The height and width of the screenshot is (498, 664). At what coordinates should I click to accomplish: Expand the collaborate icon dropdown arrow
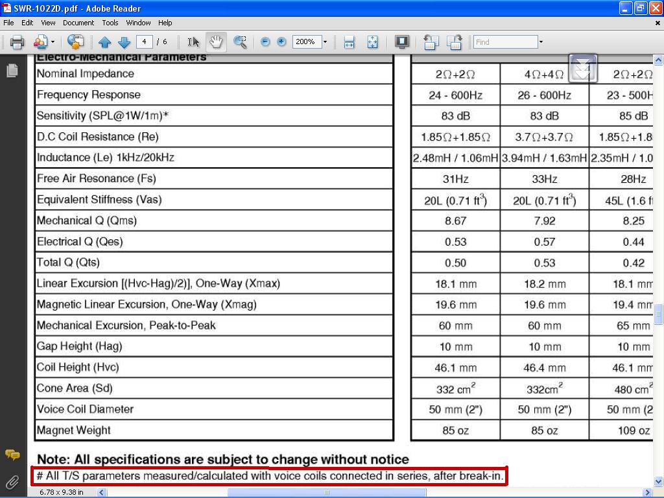[x=53, y=42]
